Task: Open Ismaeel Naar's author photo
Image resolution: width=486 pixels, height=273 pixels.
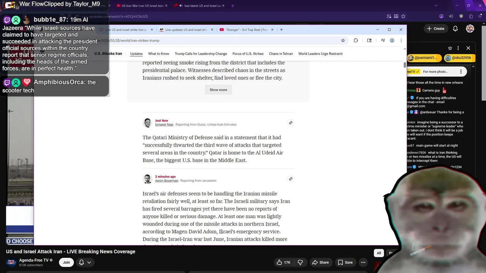Action: coord(147,123)
